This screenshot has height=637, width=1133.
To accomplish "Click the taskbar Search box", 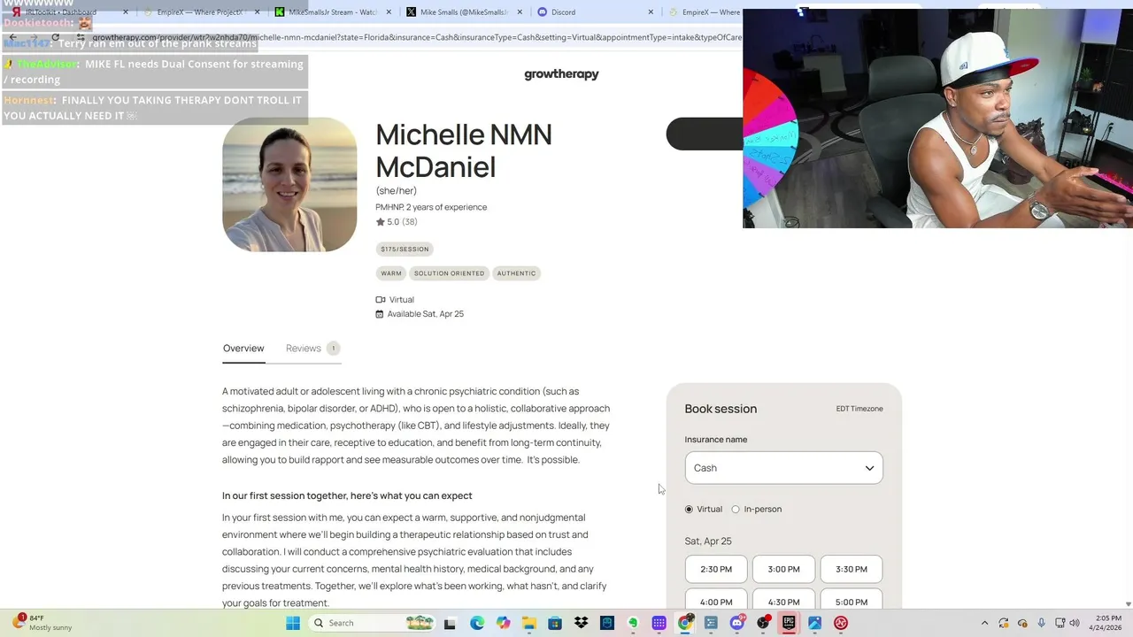I will coord(372,623).
